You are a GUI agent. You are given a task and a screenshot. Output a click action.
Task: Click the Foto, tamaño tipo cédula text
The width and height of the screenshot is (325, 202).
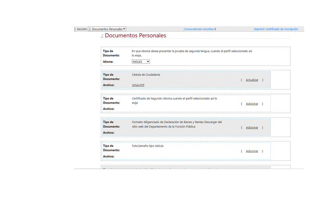point(148,146)
